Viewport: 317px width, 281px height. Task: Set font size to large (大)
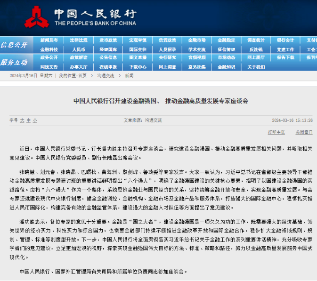pos(22,120)
